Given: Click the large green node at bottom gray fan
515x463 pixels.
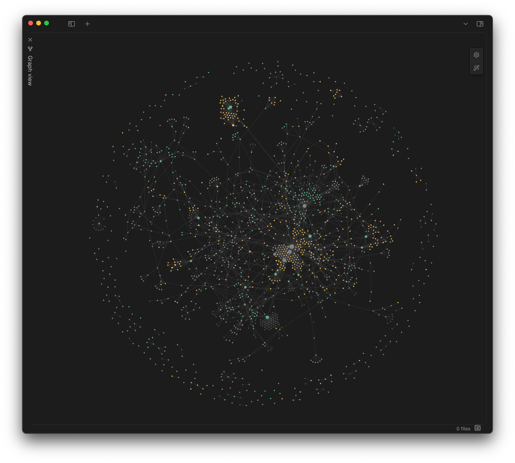Looking at the screenshot, I should pos(267,317).
